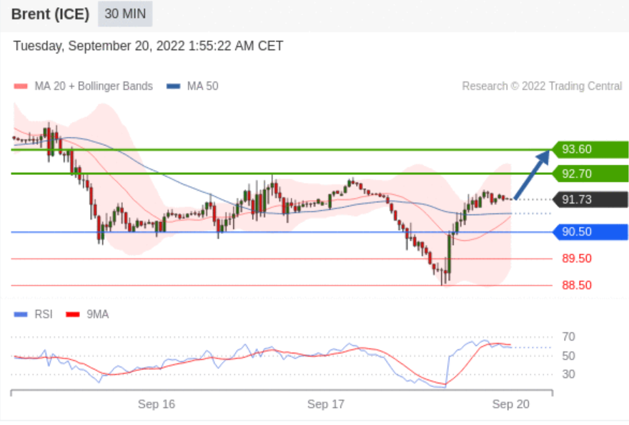This screenshot has width=629, height=425.
Task: Click the red 89.50 support value
Action: 577,259
